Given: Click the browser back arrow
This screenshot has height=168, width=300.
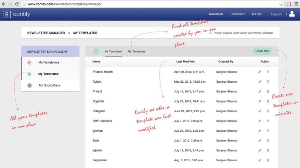Looking at the screenshot, I should 4,4.
